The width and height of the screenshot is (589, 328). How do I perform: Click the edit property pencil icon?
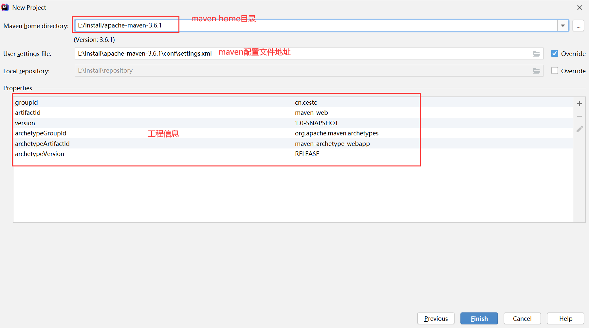pos(580,129)
